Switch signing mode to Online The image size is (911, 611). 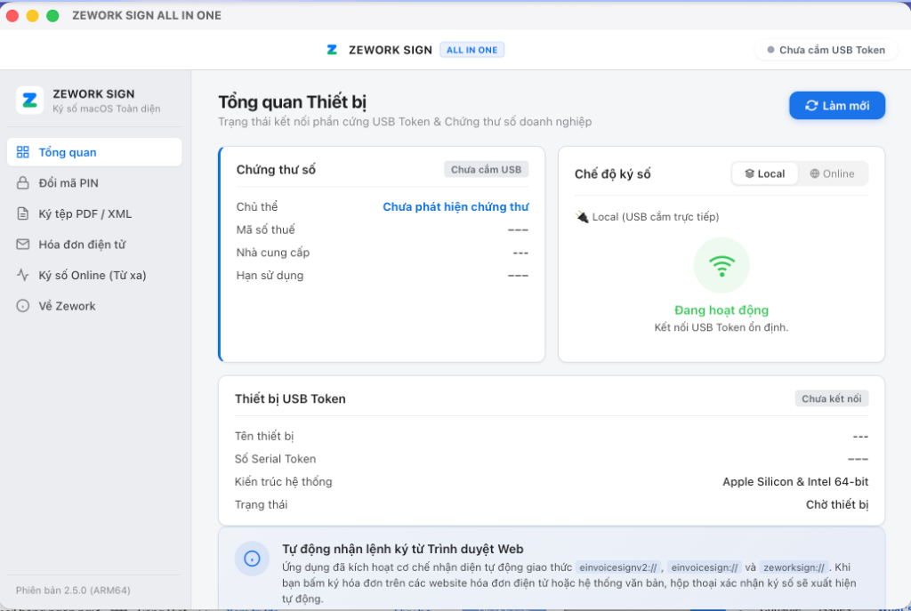(x=832, y=173)
